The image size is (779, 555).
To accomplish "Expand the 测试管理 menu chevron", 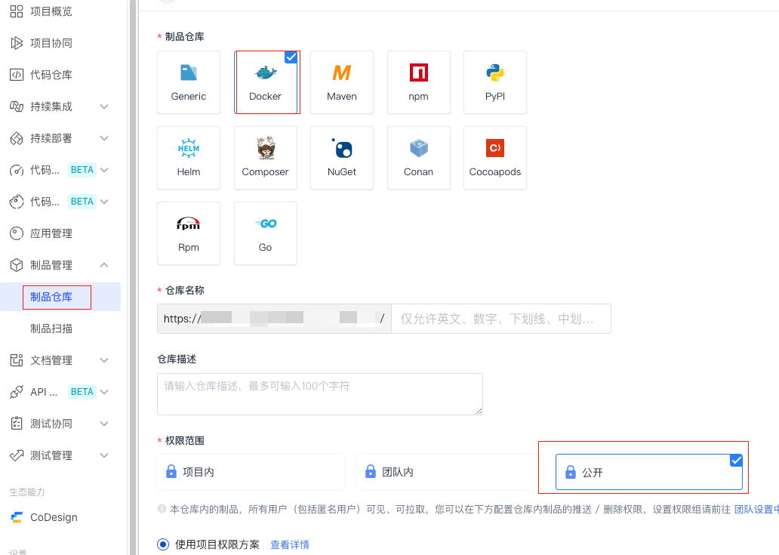I will click(x=104, y=455).
